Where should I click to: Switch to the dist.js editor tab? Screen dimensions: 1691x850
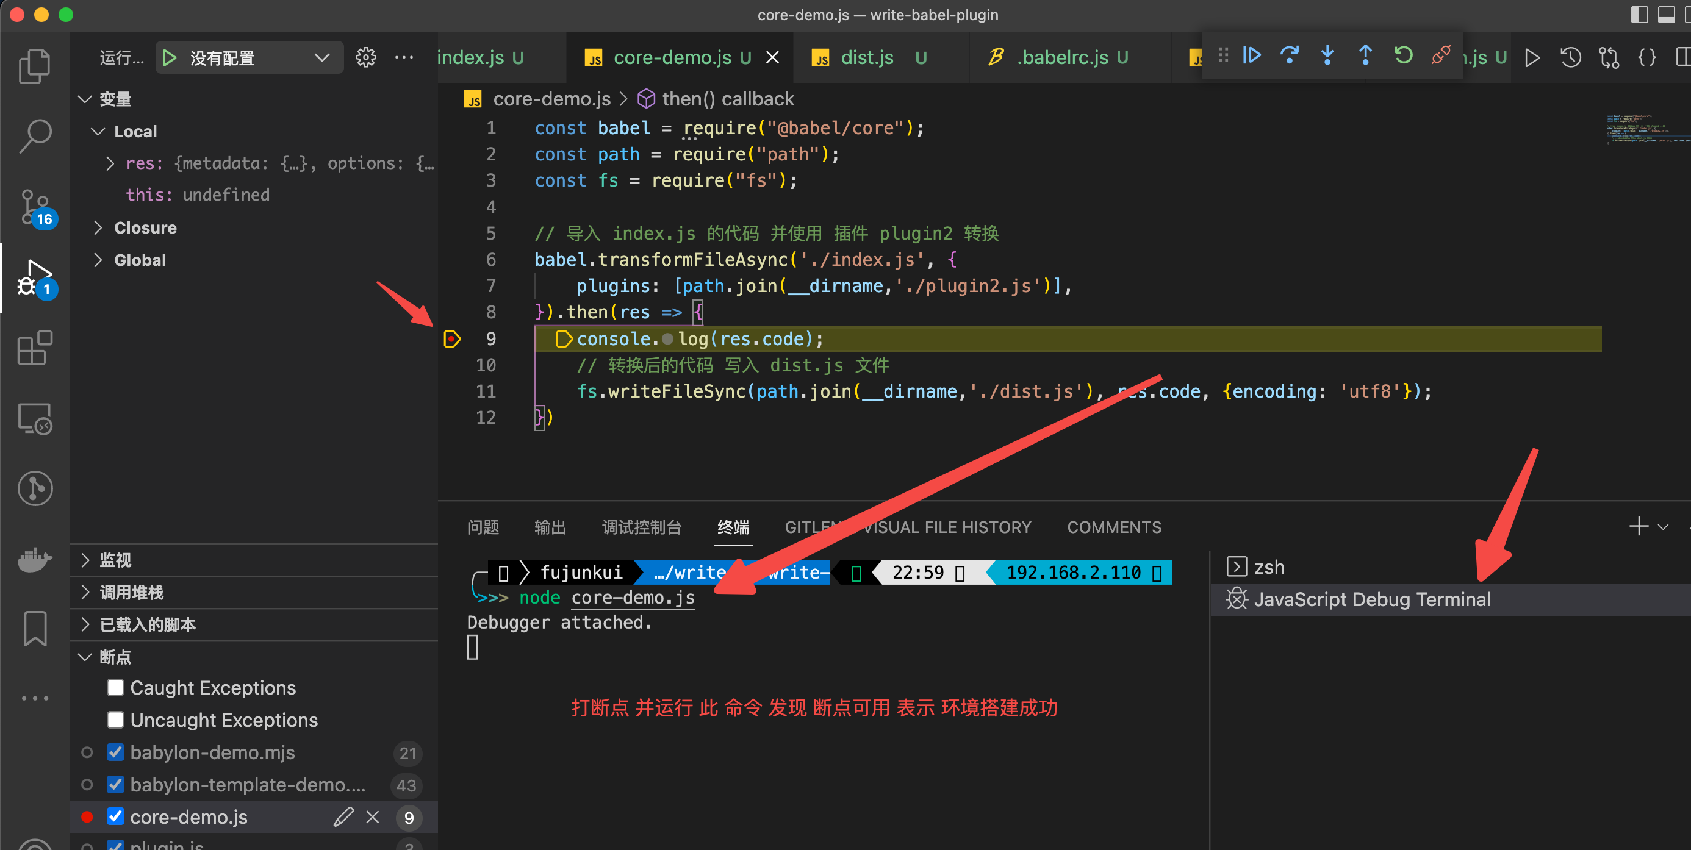866,58
